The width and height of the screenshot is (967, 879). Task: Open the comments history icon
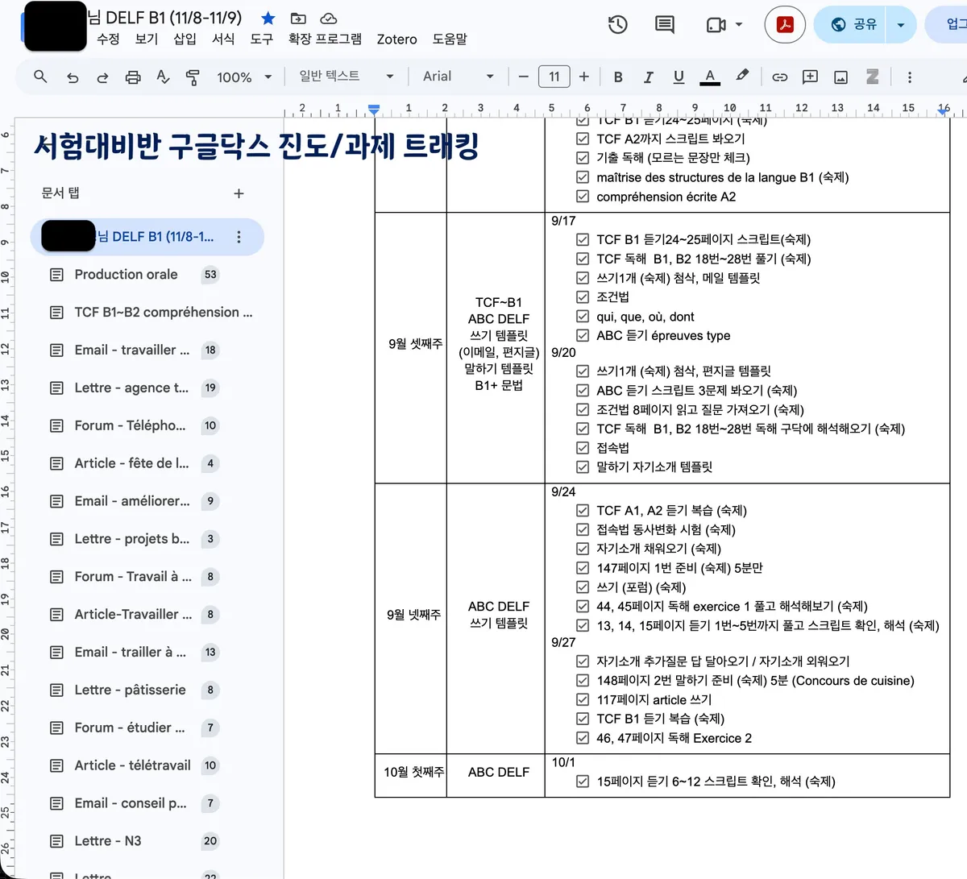pyautogui.click(x=665, y=25)
